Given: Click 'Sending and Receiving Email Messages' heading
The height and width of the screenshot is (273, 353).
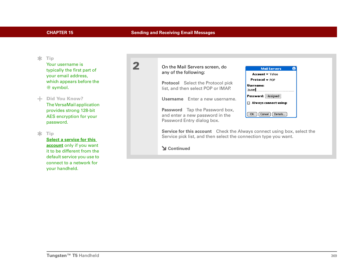Looking at the screenshot, I should click(x=173, y=33).
